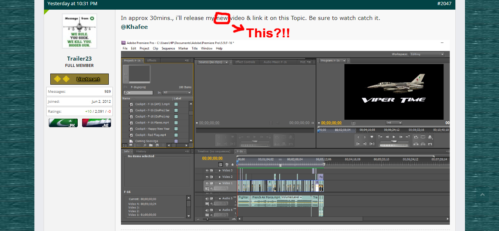The height and width of the screenshot is (231, 499).
Task: Click Go to Next Edit Point in Program monitor
Action: (408, 137)
